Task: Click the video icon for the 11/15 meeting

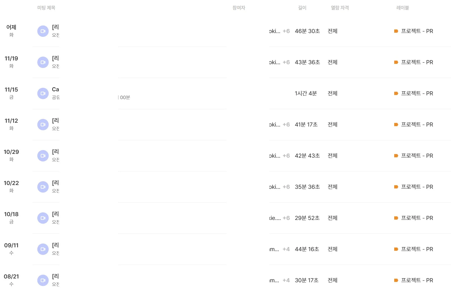Action: click(43, 93)
